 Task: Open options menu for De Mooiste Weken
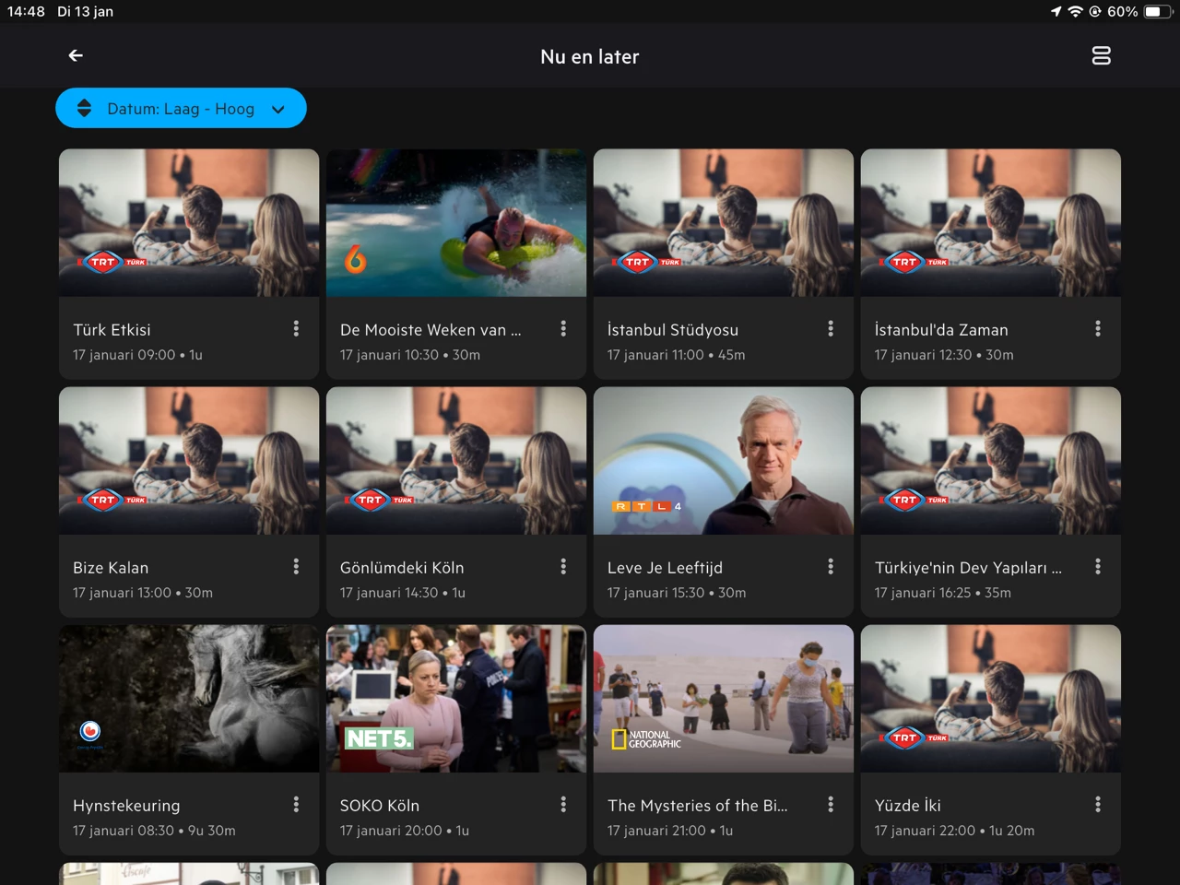[563, 329]
